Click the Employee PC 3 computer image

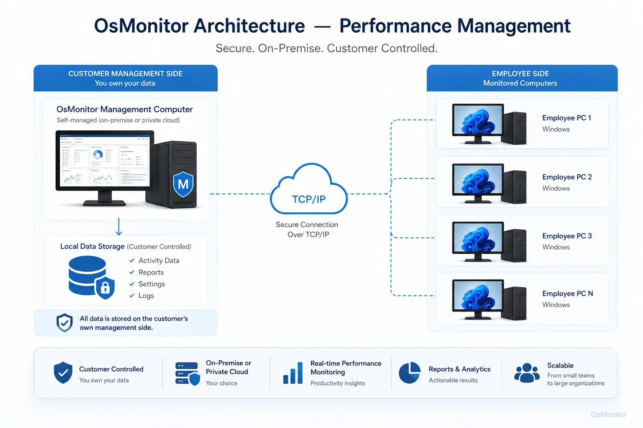coord(489,242)
